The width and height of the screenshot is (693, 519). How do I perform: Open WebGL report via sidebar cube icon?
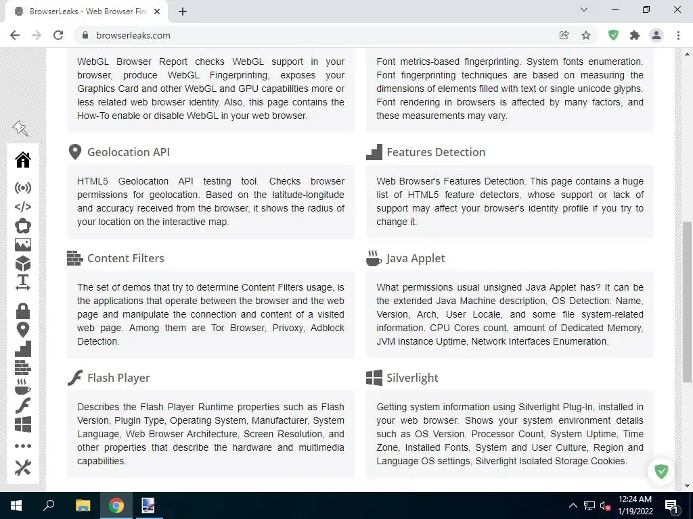[x=23, y=264]
